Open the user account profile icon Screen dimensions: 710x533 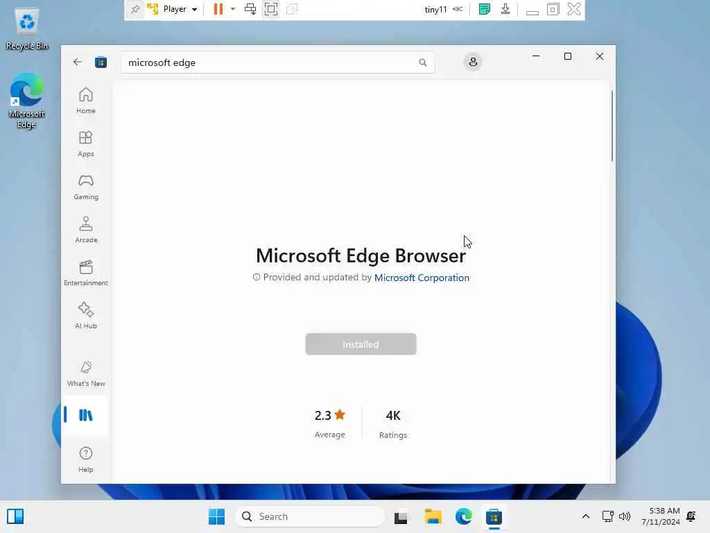473,62
